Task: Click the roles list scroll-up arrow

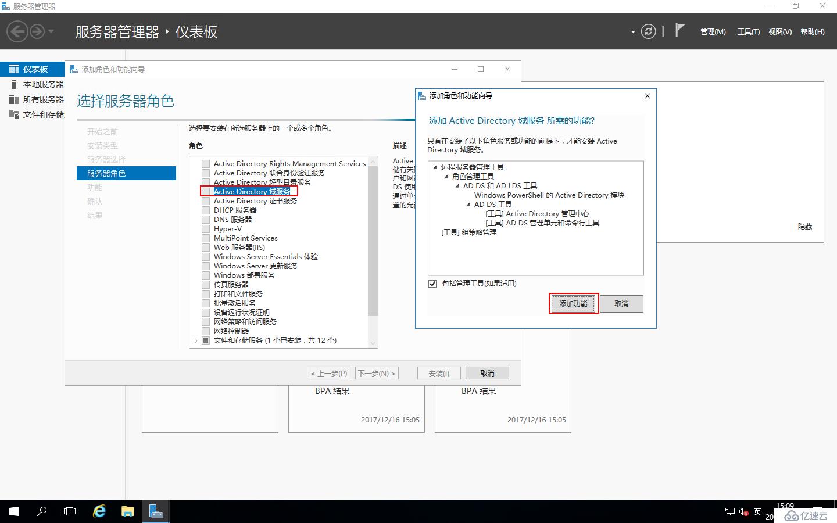Action: (373, 161)
